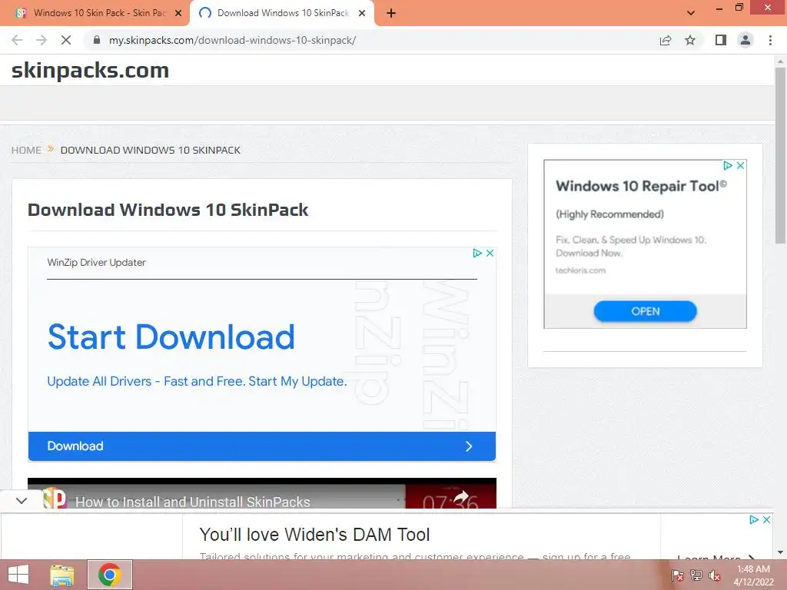This screenshot has height=590, width=787.
Task: Click the muted volume tray icon
Action: coord(714,575)
